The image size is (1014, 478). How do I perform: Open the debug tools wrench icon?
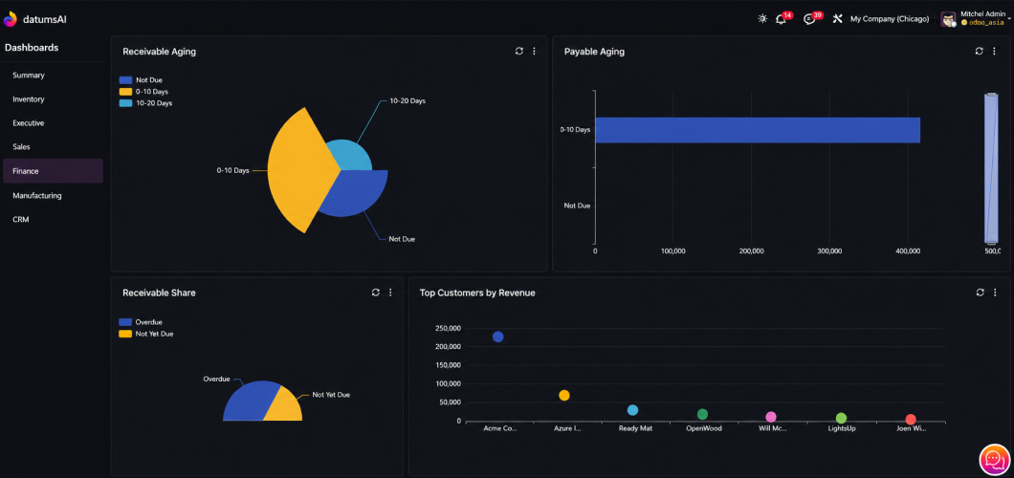pos(837,19)
